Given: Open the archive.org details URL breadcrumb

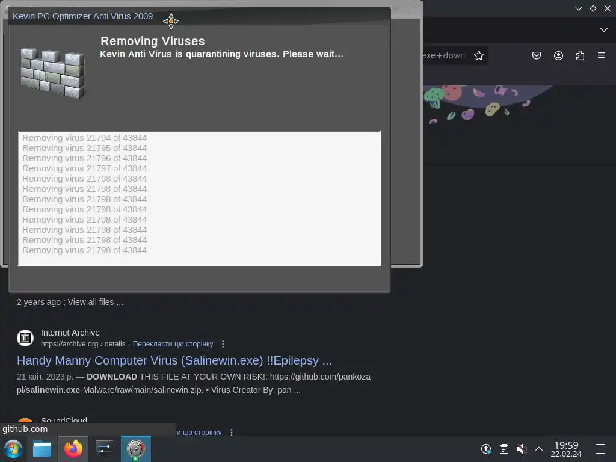Looking at the screenshot, I should pyautogui.click(x=83, y=344).
